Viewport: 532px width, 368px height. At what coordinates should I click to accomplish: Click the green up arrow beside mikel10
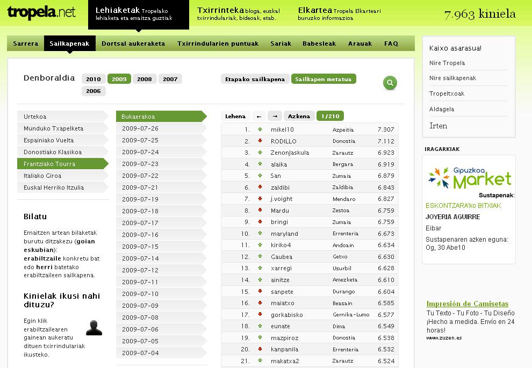[260, 129]
